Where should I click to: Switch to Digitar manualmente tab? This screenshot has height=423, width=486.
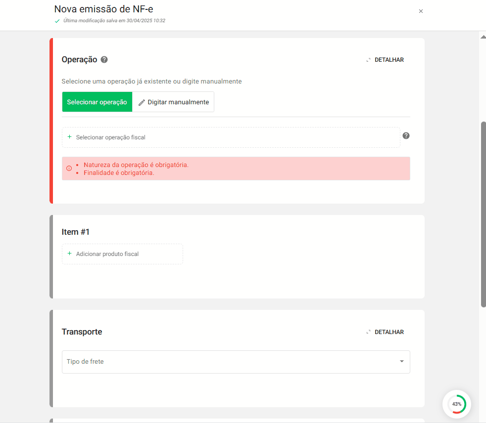tap(173, 102)
